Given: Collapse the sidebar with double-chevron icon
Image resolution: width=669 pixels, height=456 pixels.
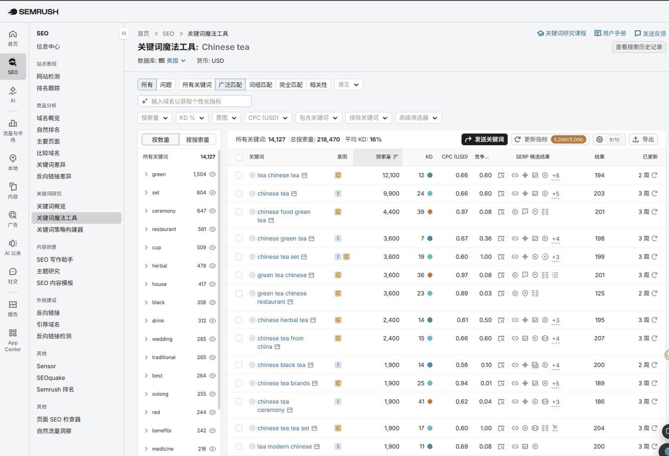Looking at the screenshot, I should pyautogui.click(x=124, y=33).
